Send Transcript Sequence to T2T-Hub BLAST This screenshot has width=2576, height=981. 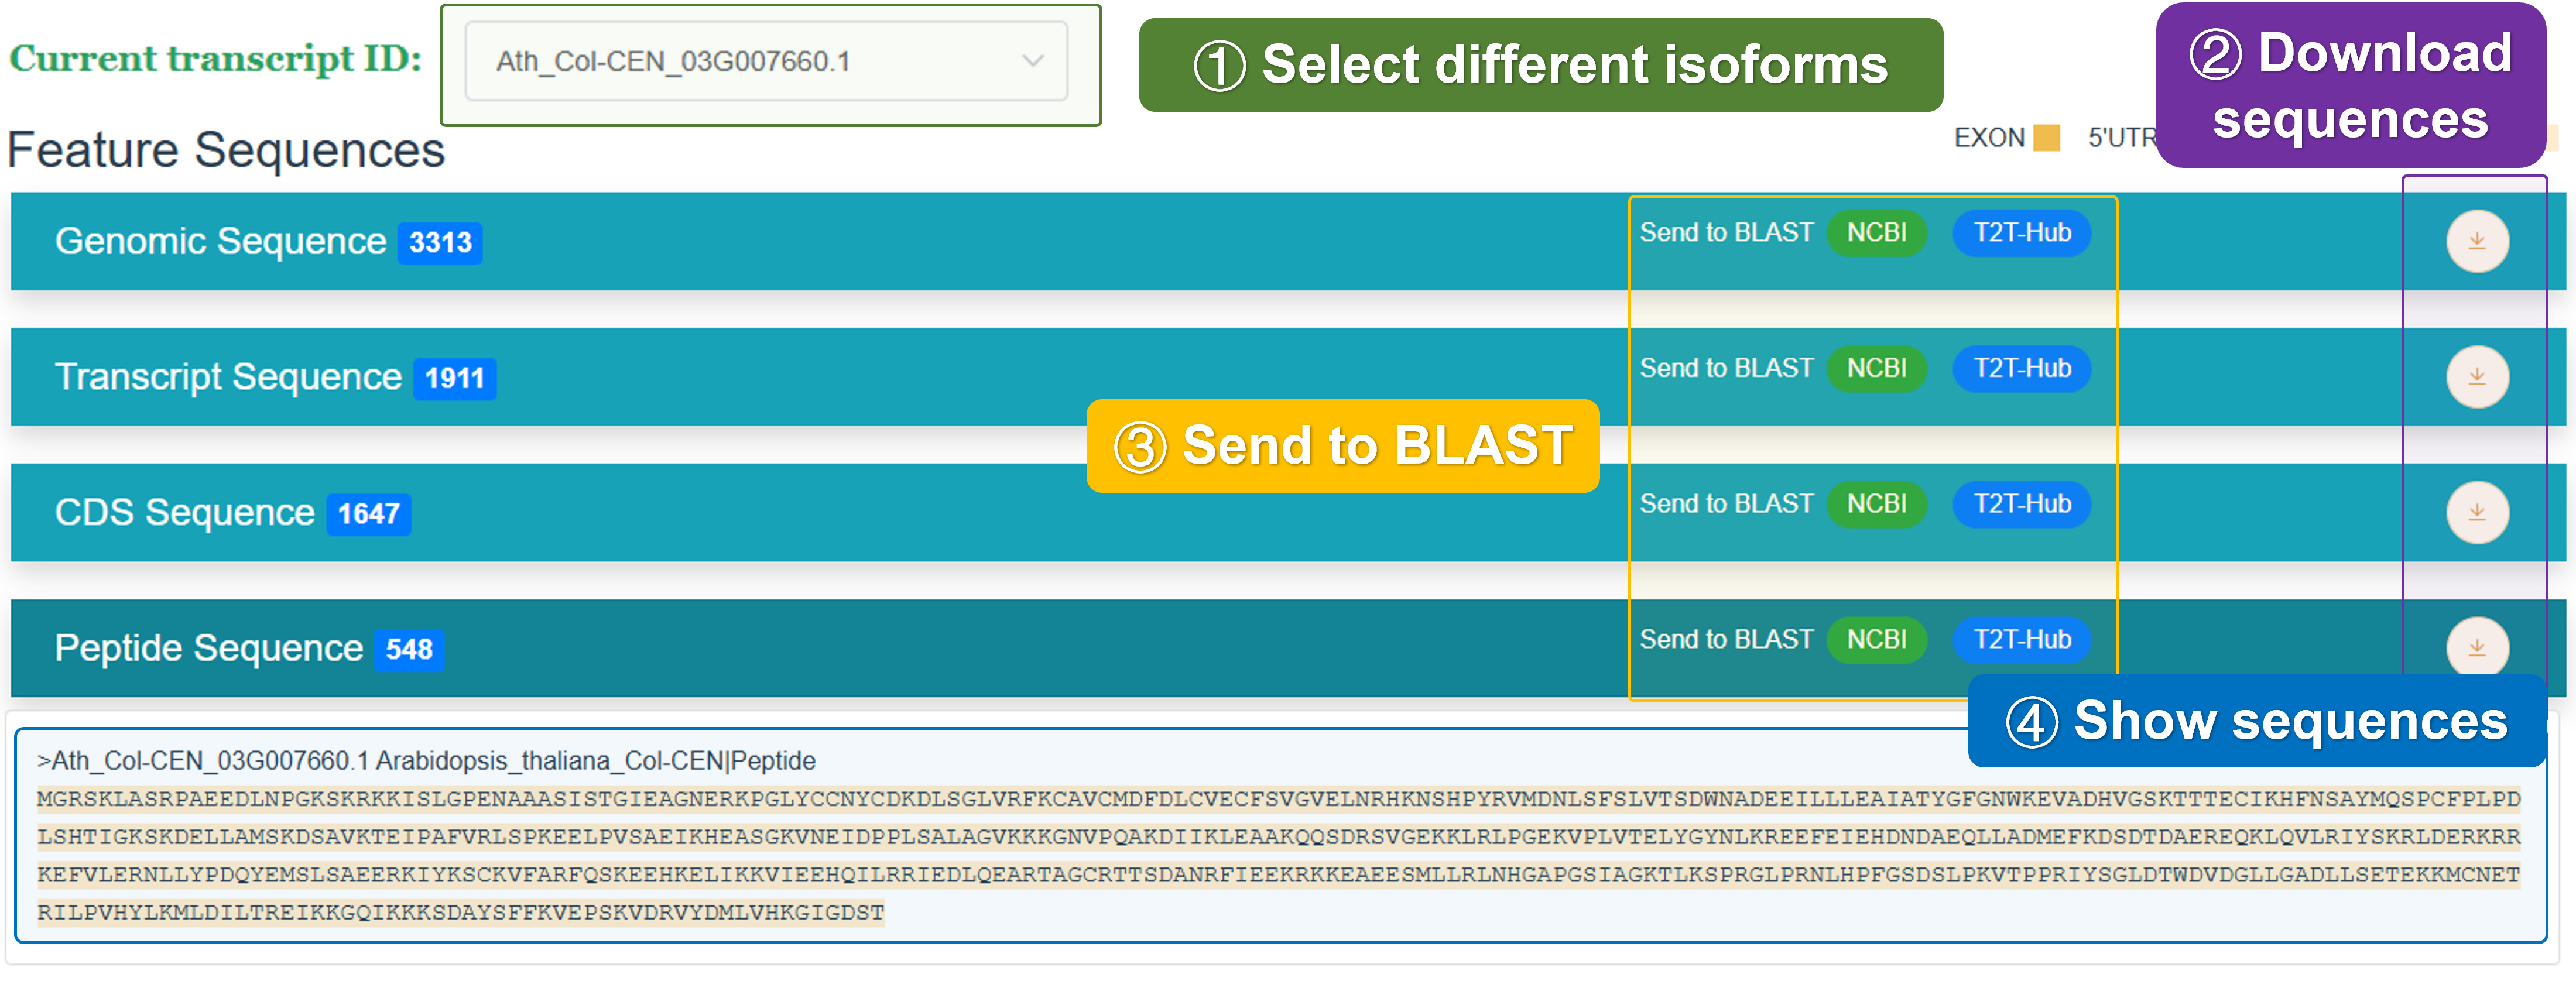[x=2021, y=369]
